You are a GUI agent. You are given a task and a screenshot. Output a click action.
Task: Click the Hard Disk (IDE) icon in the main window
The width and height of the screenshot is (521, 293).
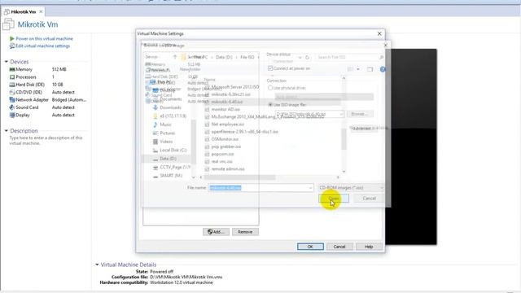(12, 85)
